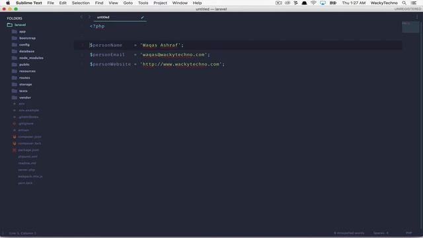The height and width of the screenshot is (238, 423).
Task: Click the bootstrap folder icon
Action: tap(15, 38)
